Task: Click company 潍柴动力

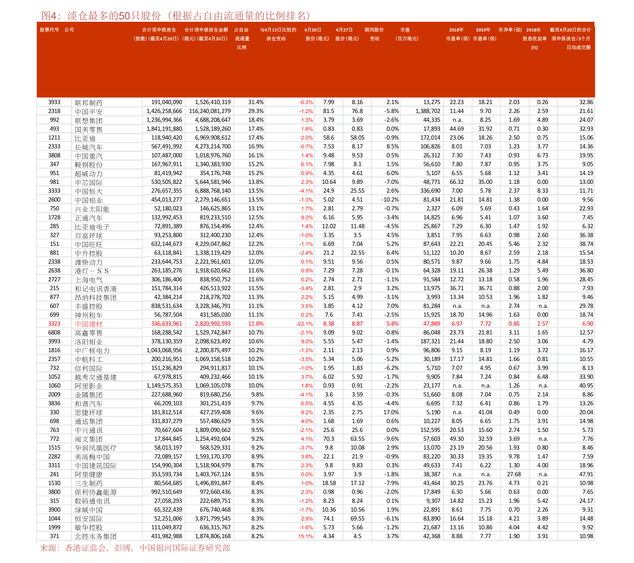Action: pyautogui.click(x=89, y=262)
